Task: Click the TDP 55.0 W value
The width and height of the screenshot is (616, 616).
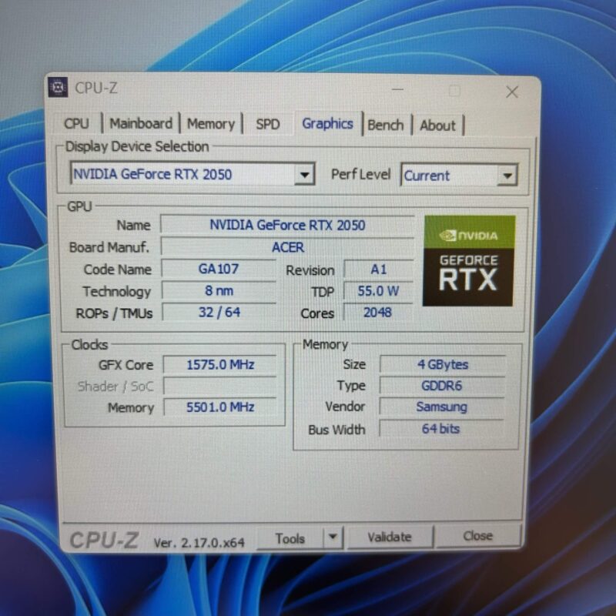Action: point(378,291)
